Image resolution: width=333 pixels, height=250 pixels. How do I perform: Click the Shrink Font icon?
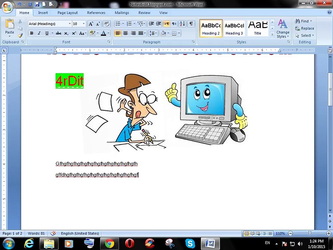pos(98,24)
